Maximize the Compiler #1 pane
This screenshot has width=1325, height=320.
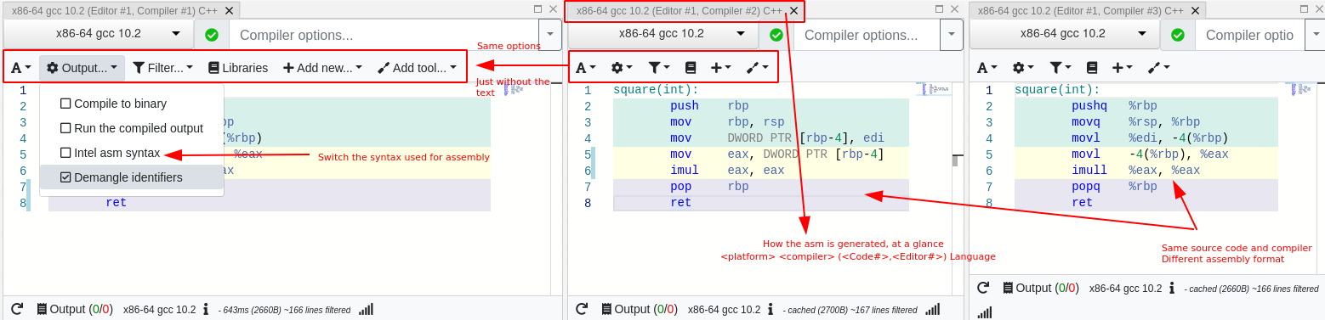537,8
